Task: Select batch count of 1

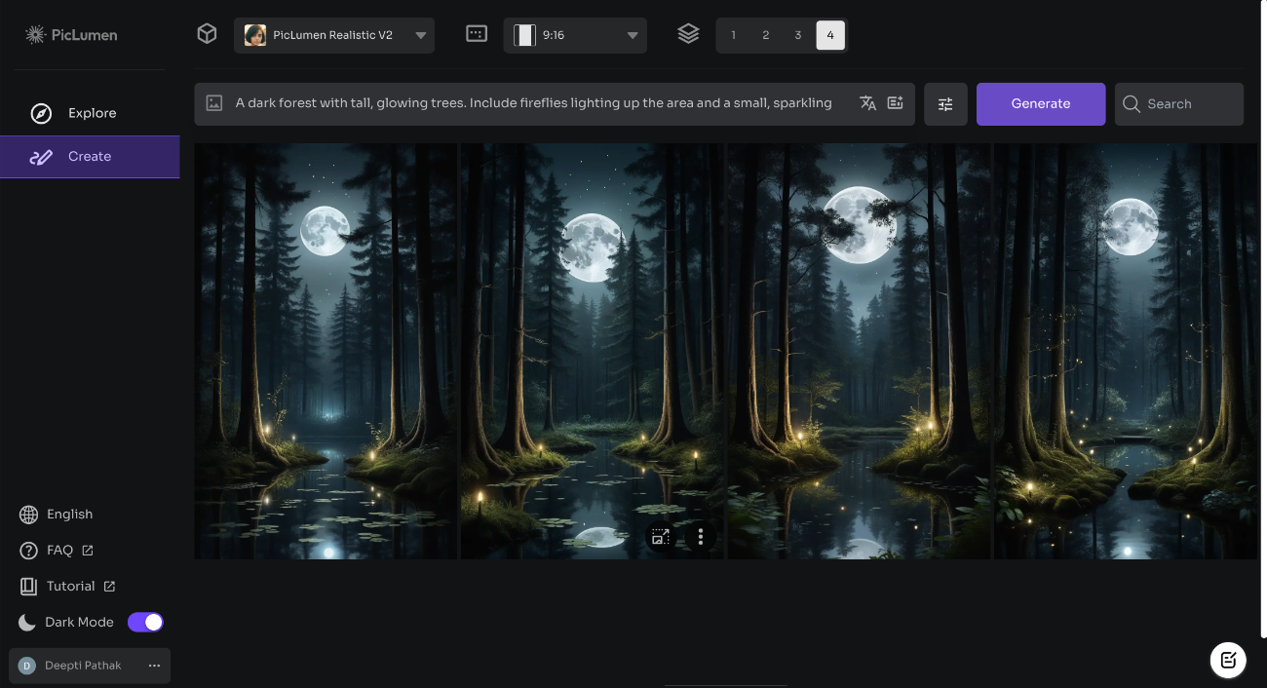Action: [x=733, y=33]
